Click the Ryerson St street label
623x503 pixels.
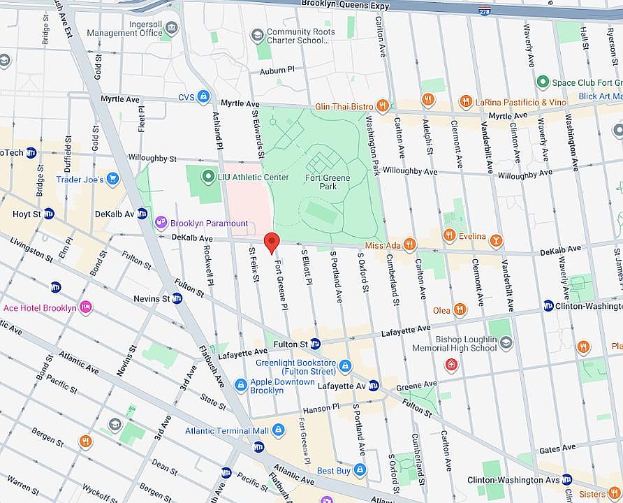click(613, 45)
